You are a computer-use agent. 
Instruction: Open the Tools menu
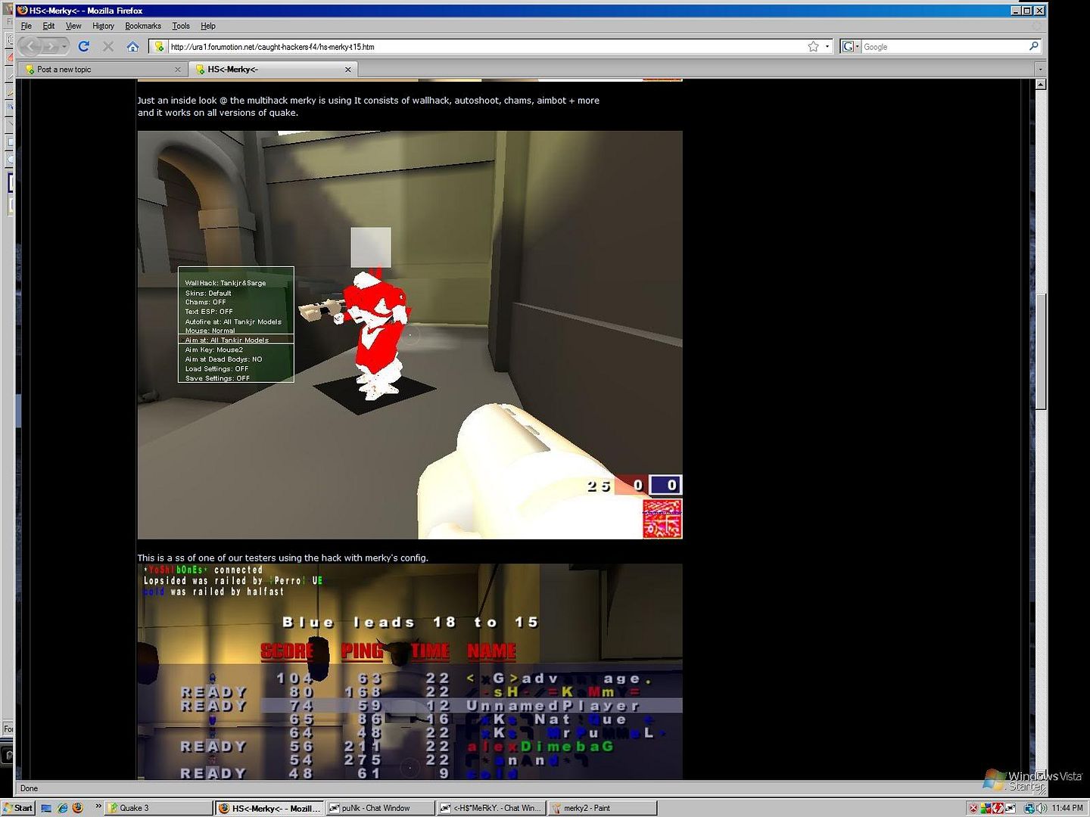[181, 26]
